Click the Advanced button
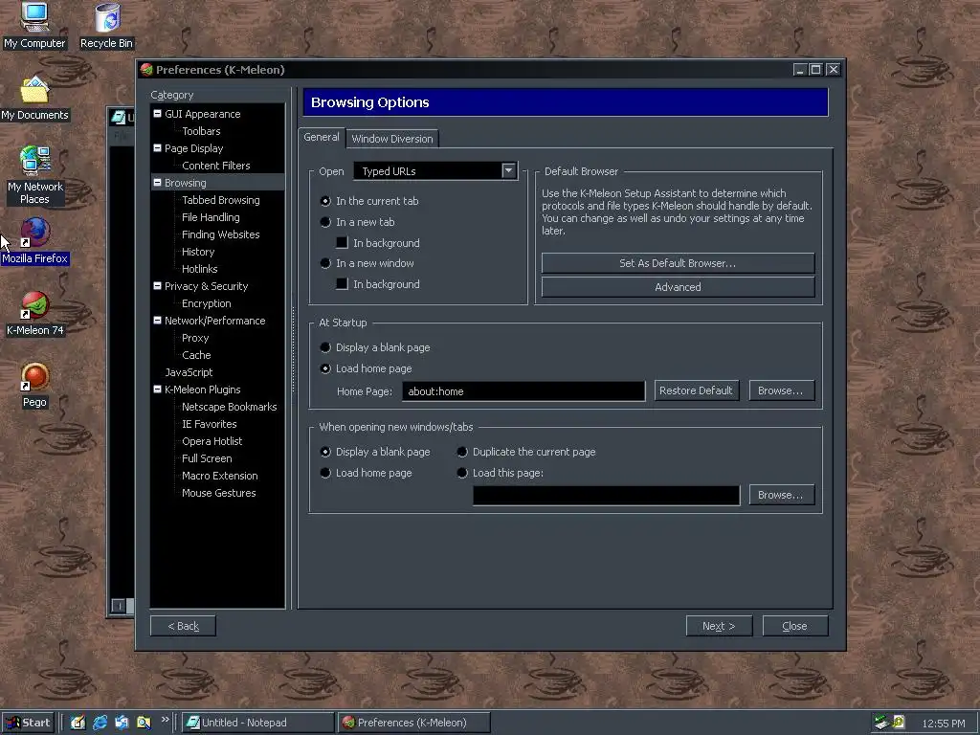The width and height of the screenshot is (980, 735). click(x=678, y=287)
